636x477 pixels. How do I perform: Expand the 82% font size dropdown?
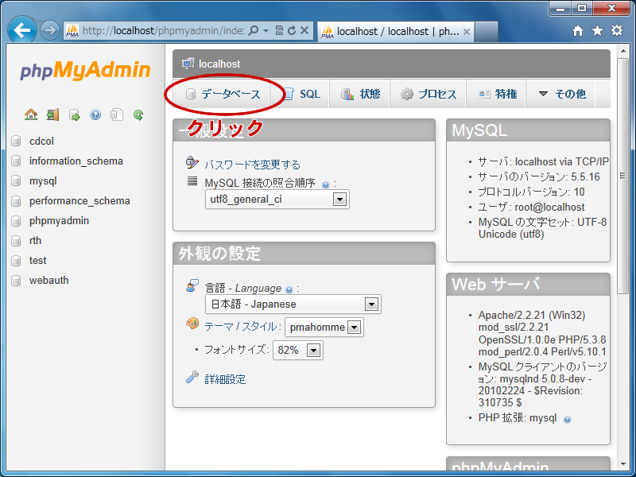click(x=314, y=351)
